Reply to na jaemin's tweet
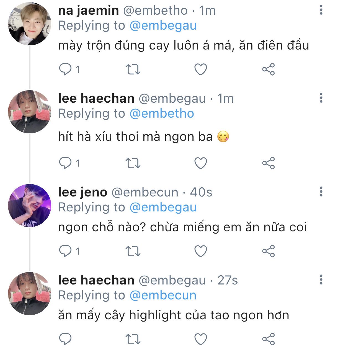This screenshot has height=352, width=343. pos(65,69)
